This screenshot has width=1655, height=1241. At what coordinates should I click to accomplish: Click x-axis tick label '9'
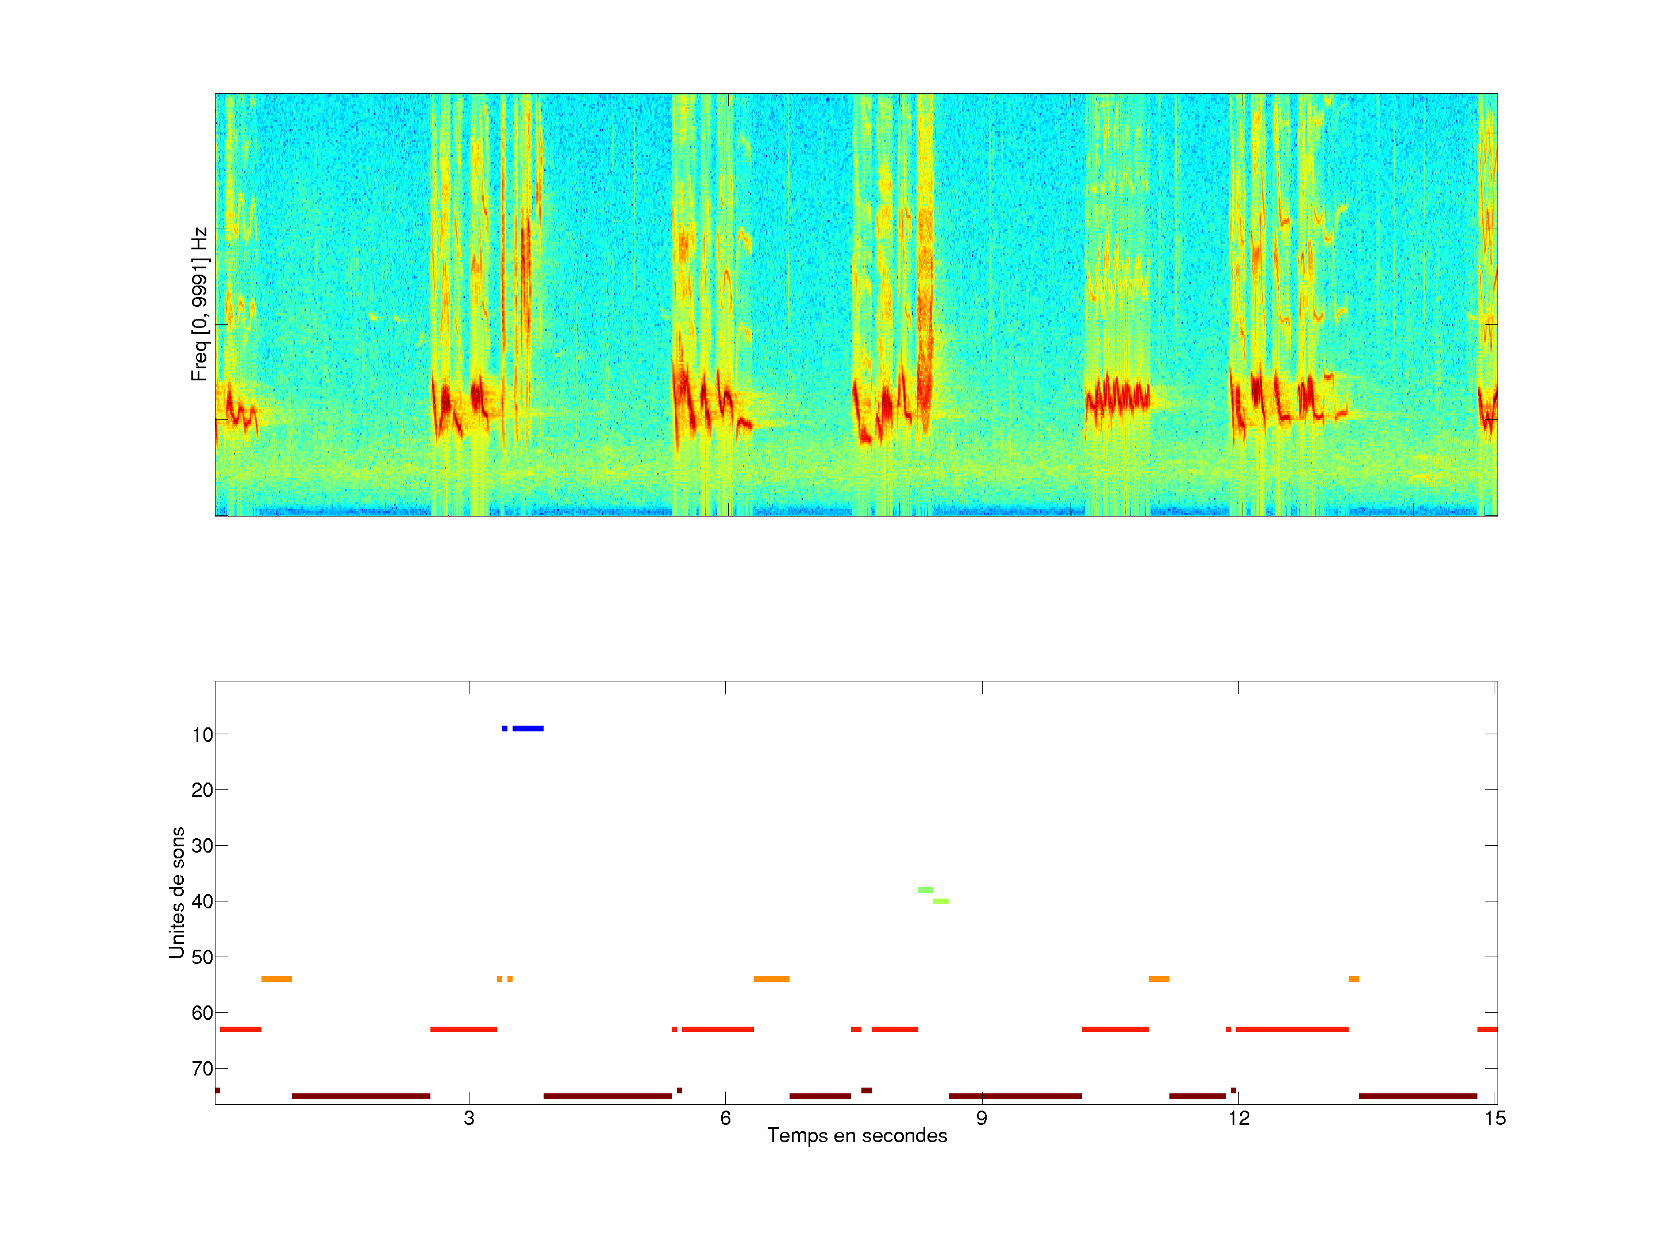pyautogui.click(x=982, y=1118)
